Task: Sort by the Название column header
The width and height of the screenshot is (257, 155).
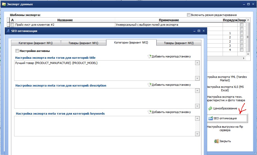Action: point(65,20)
